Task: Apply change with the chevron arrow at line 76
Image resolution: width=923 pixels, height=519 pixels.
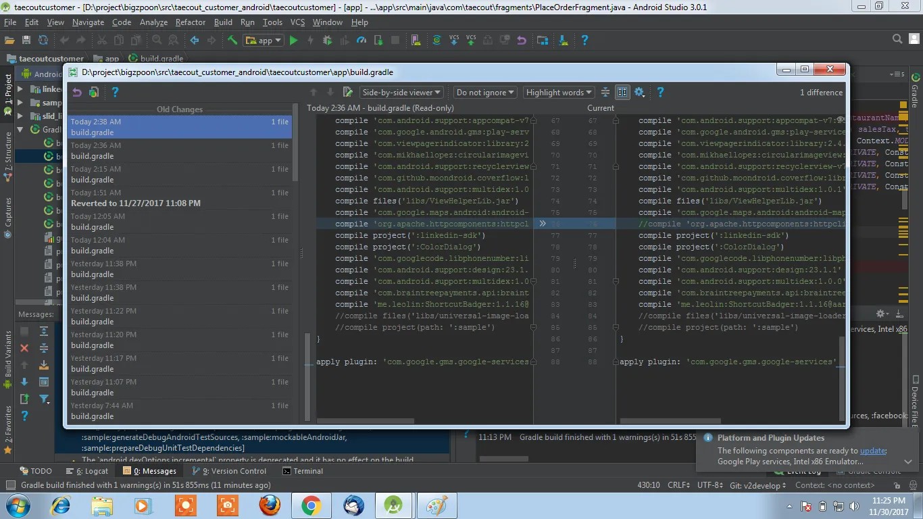Action: click(542, 224)
